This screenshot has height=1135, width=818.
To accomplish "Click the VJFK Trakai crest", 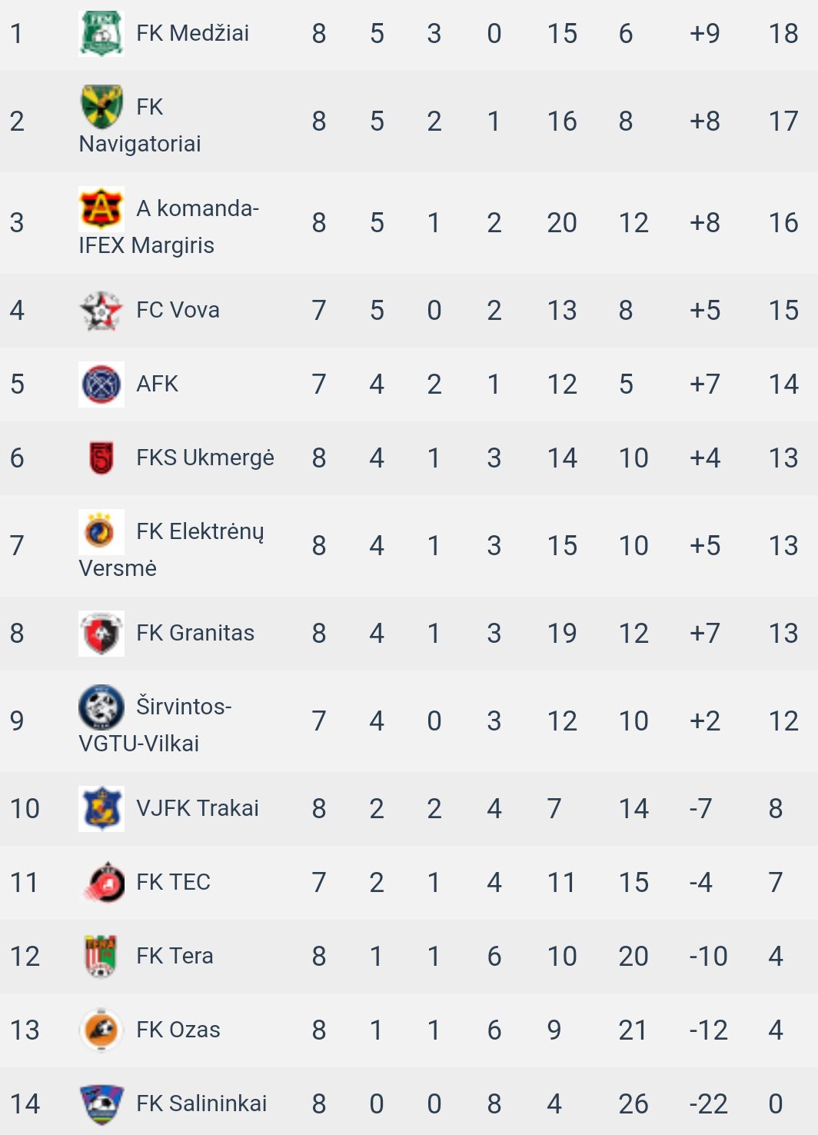I will (101, 808).
